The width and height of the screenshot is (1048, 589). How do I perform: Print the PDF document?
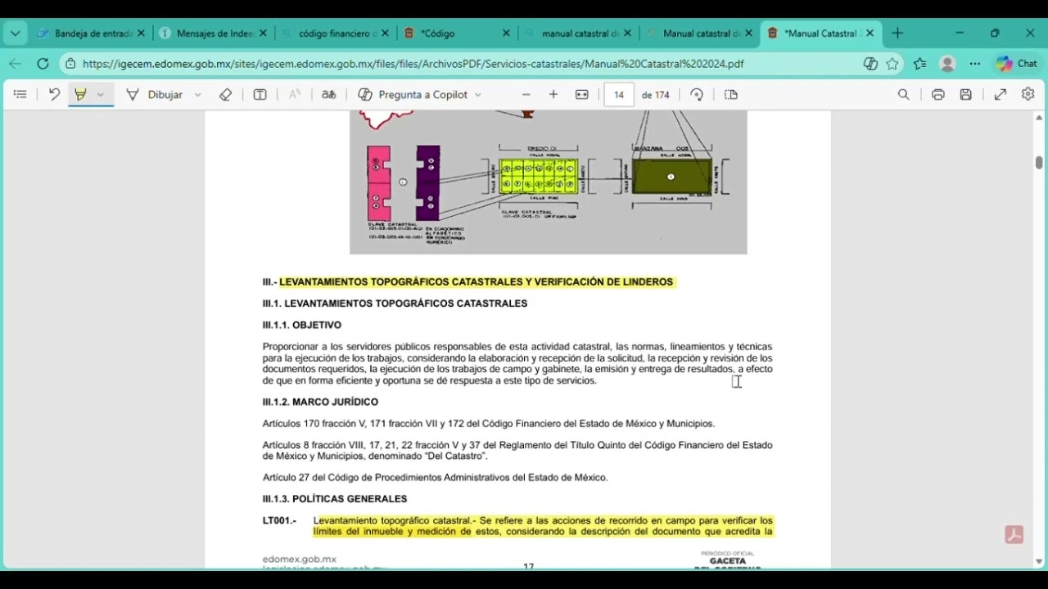coord(938,95)
